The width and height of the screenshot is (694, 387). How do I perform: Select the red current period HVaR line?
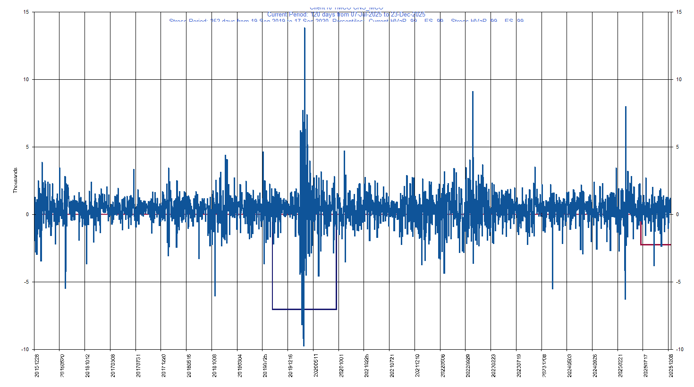[x=656, y=244]
